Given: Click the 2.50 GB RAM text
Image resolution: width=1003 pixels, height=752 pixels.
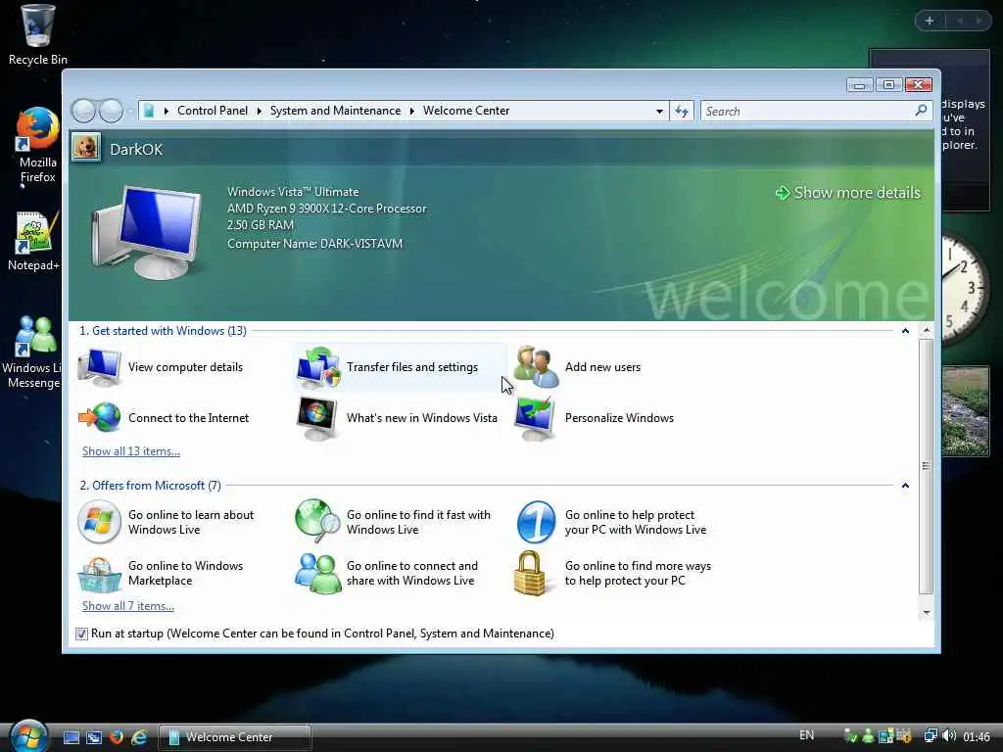Looking at the screenshot, I should pos(261,225).
